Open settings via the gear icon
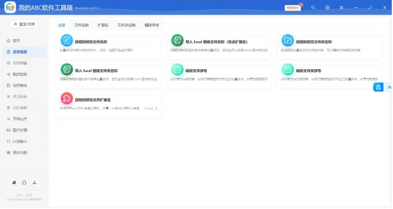The width and height of the screenshot is (393, 209). click(x=327, y=7)
